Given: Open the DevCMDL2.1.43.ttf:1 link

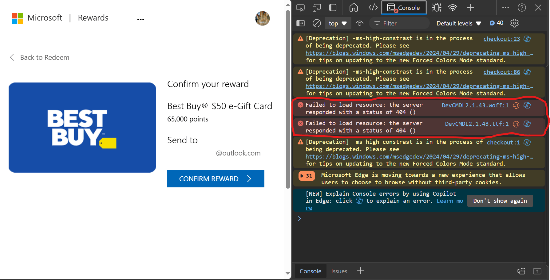Looking at the screenshot, I should [x=477, y=124].
